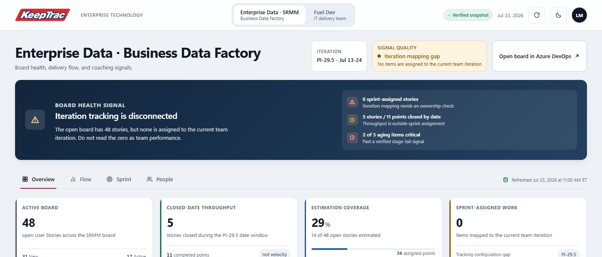Click the Sprint target icon
The image size is (602, 257).
click(x=110, y=179)
